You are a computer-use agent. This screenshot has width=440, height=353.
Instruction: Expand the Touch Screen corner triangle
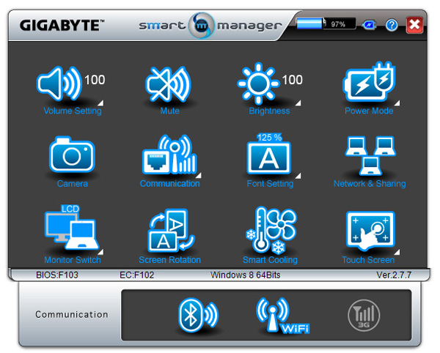[x=397, y=251]
